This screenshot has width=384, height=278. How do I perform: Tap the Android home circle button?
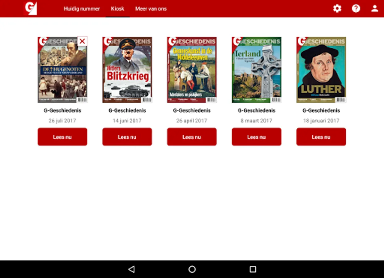pos(192,269)
